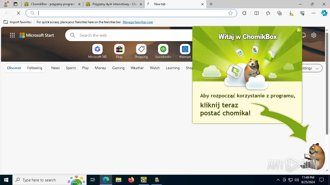Stop loading the page with the X button

(19, 13)
